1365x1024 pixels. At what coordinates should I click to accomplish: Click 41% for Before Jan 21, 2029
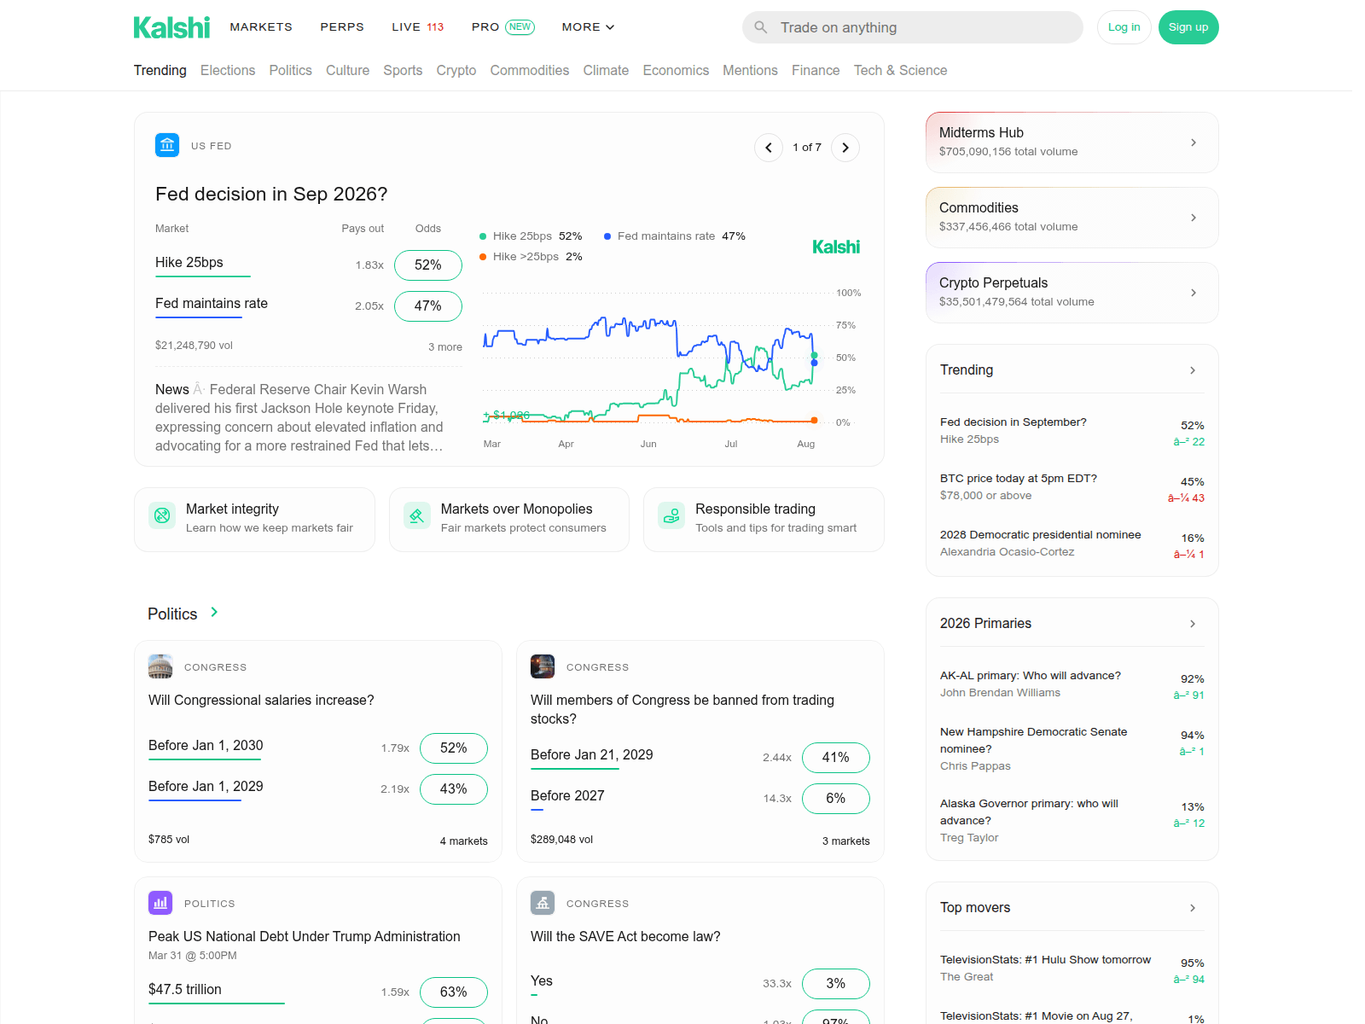click(836, 758)
